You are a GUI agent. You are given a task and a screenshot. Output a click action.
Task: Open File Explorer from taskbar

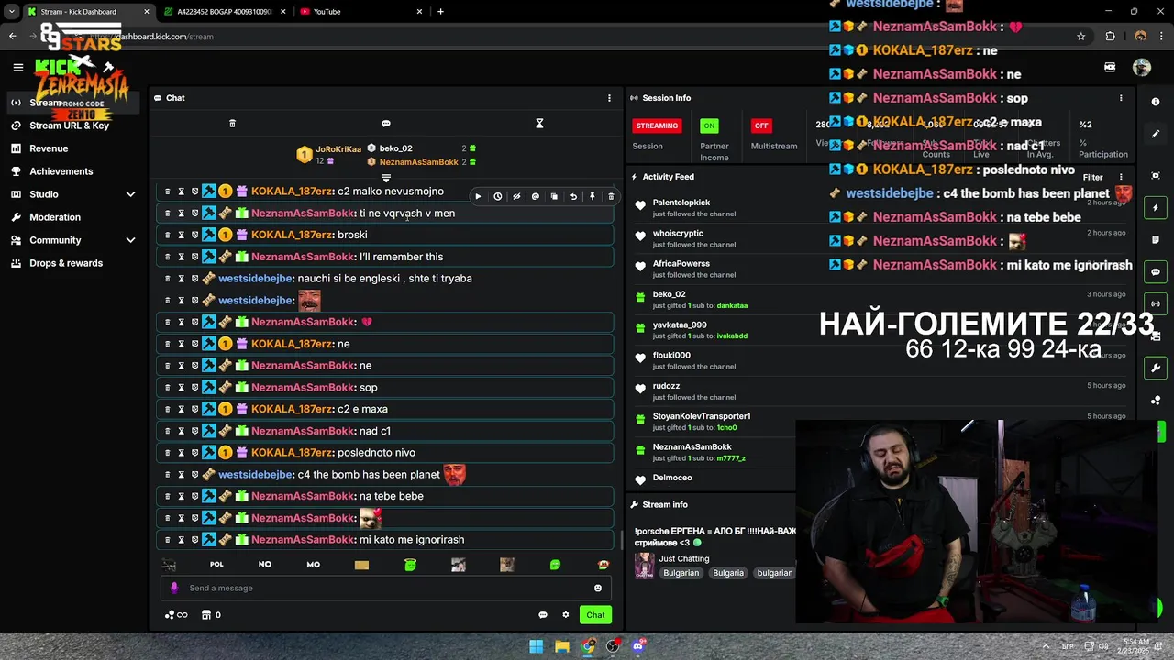562,646
